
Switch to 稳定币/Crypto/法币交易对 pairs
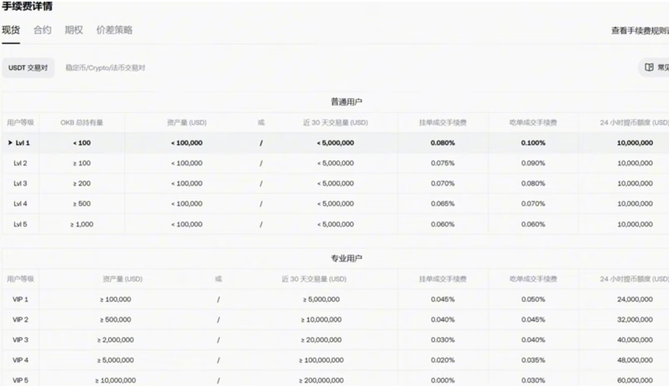[x=105, y=68]
